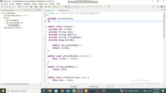Click the Open Perspective icon
The image size is (166, 93).
(x=158, y=7)
